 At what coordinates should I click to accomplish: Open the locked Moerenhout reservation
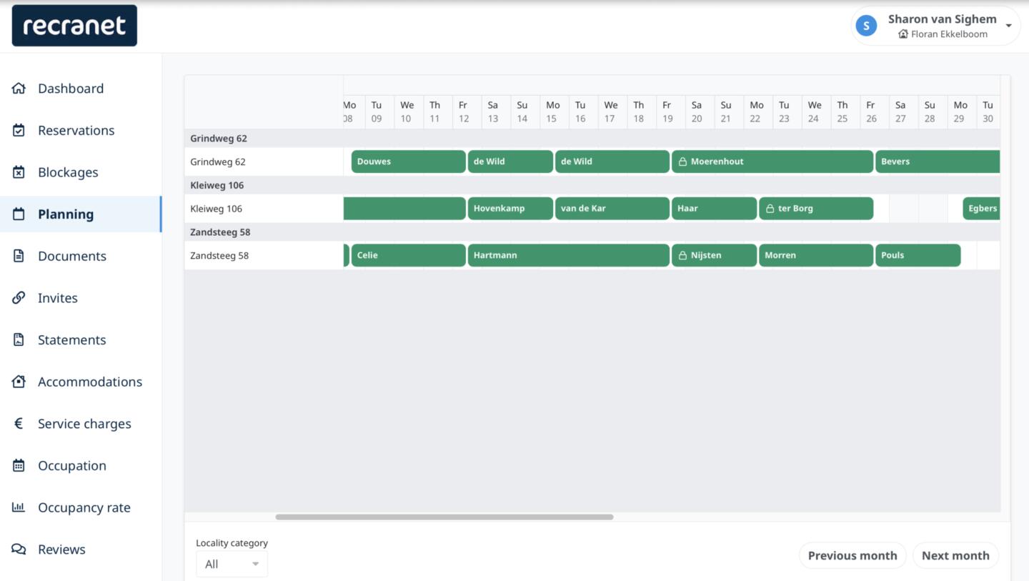772,162
